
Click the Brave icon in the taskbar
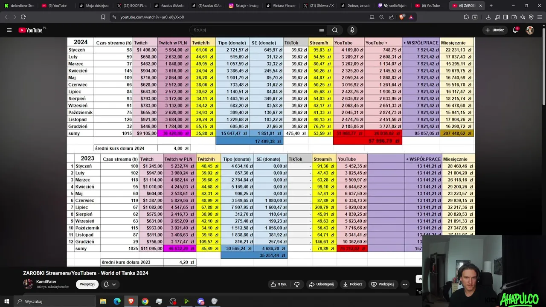click(131, 301)
